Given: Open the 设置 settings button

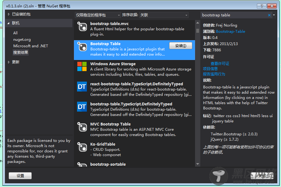Looking at the screenshot, I should coord(20,176).
